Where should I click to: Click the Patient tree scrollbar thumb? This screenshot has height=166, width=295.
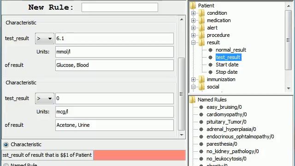288,40
